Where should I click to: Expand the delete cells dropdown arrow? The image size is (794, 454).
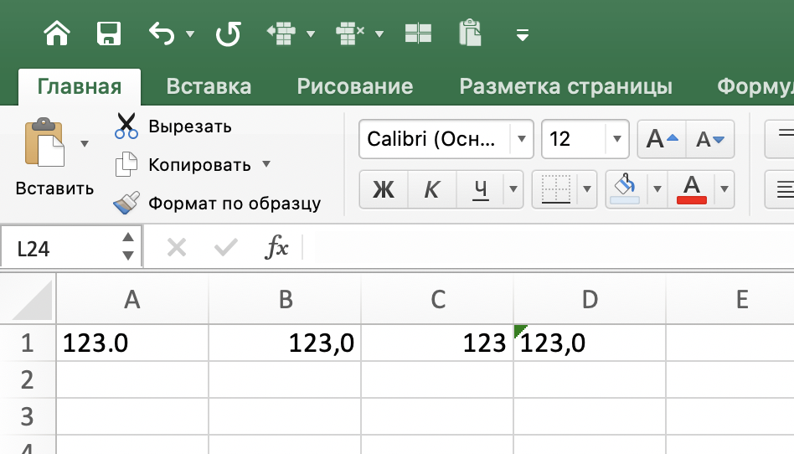(379, 34)
